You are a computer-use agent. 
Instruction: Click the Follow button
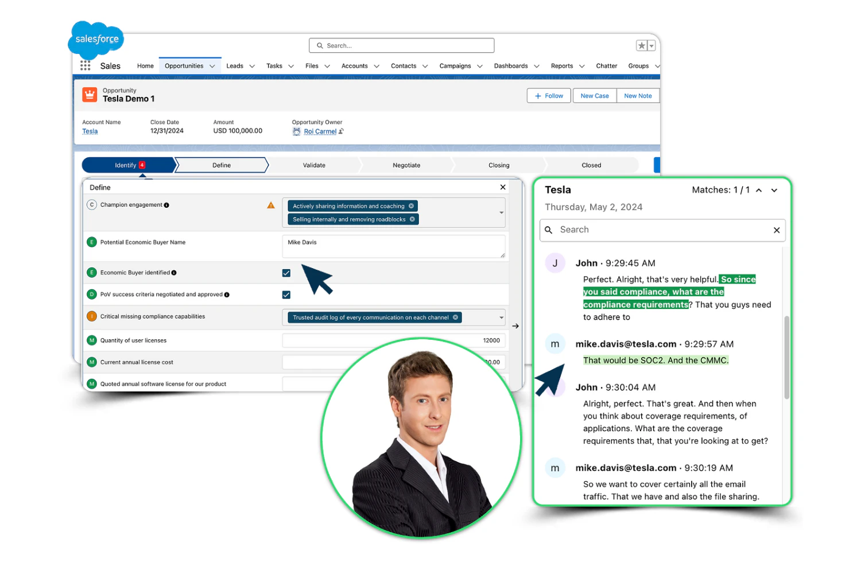pyautogui.click(x=548, y=95)
